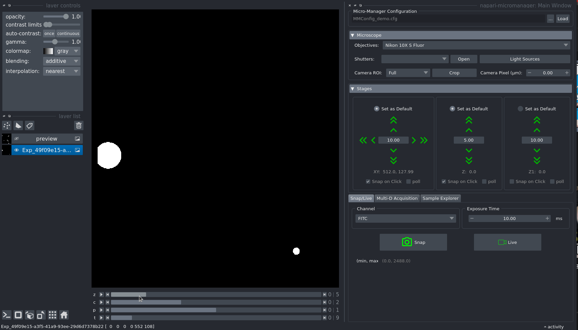The image size is (578, 330).
Task: Move Z1 stage up by small step
Action: (537, 130)
